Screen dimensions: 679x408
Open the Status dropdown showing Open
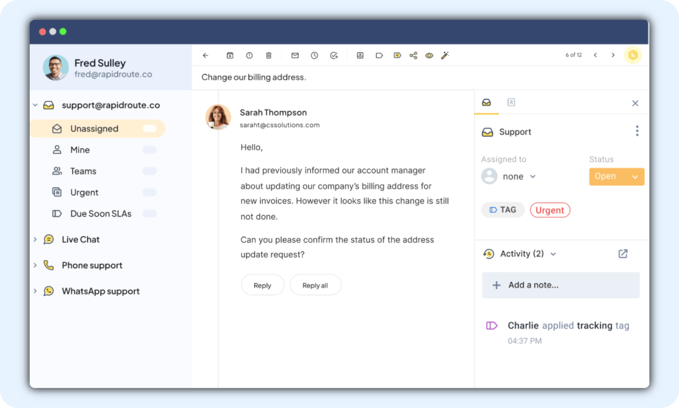[616, 177]
